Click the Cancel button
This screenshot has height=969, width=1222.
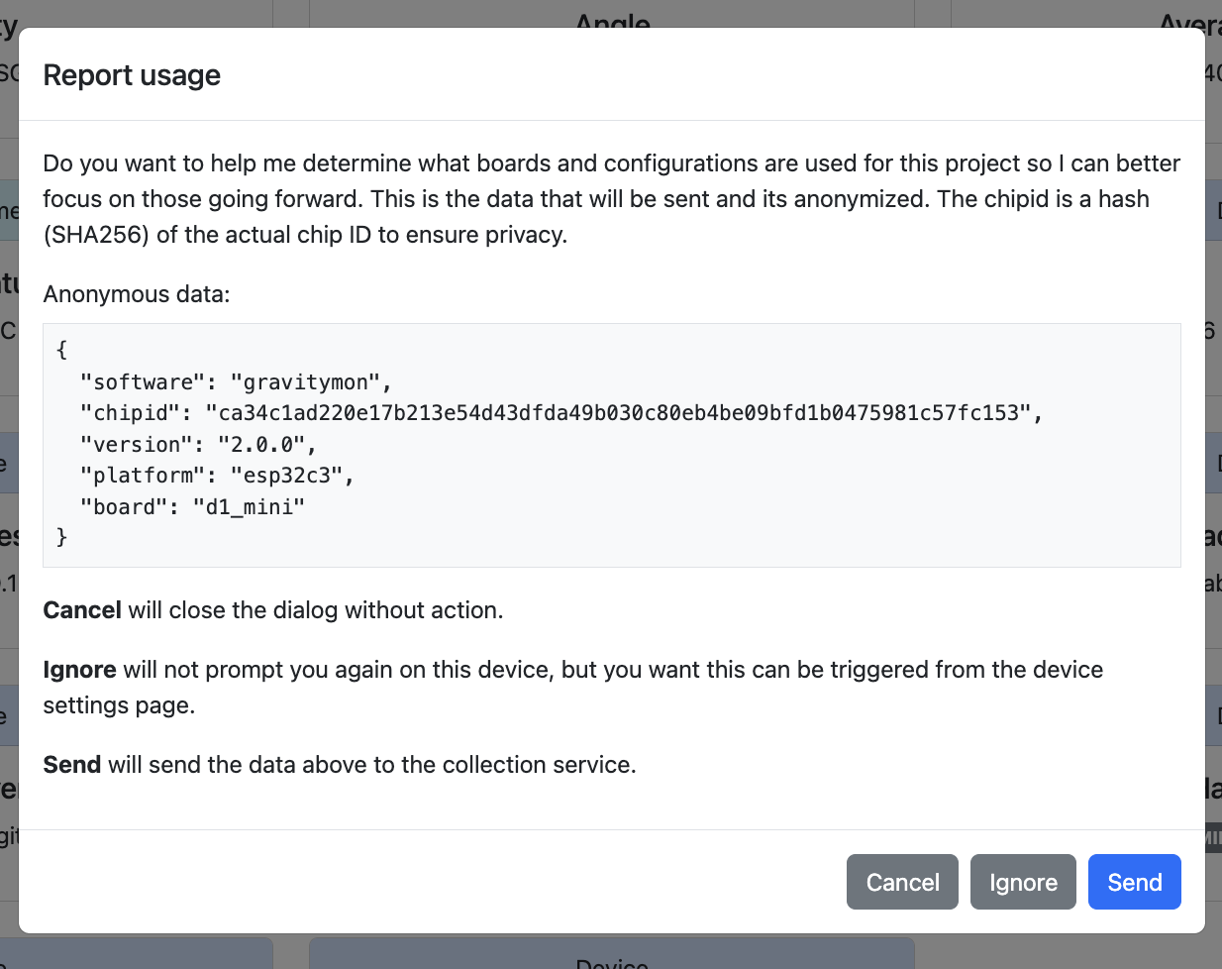point(902,882)
